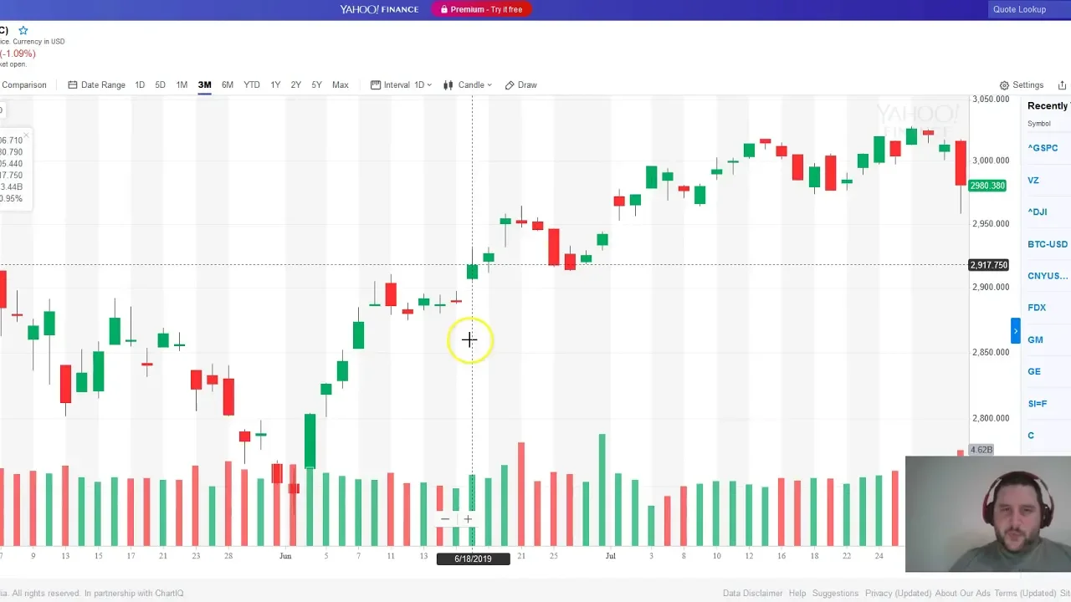Zoom out chart with minus button
Screen dimensions: 1071x602
point(445,519)
